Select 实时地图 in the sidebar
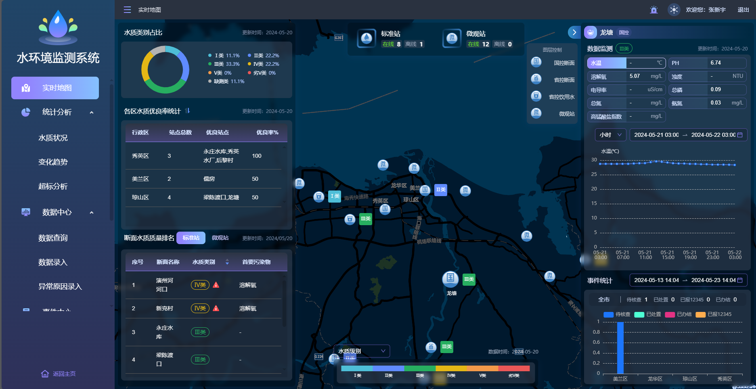The height and width of the screenshot is (389, 756). click(55, 88)
